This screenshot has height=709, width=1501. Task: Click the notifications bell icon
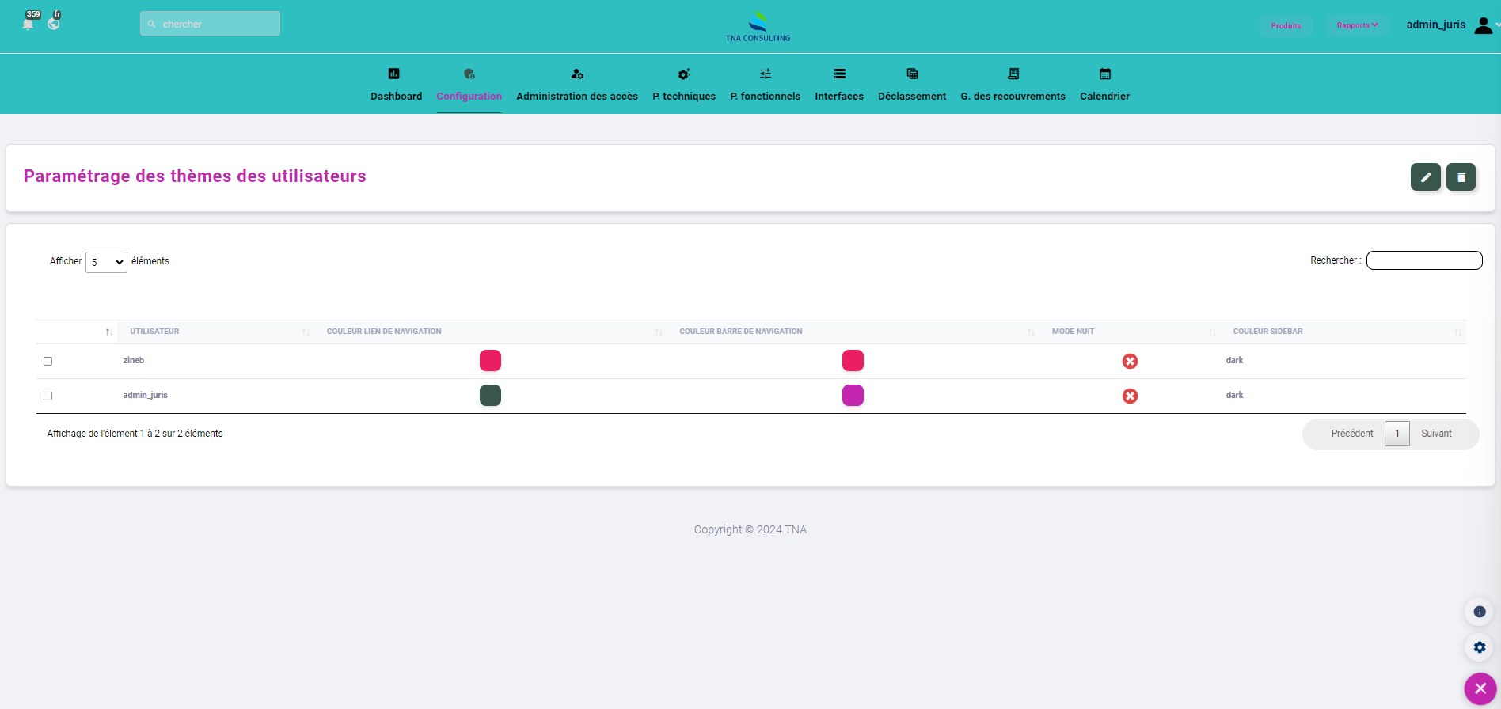[x=28, y=24]
